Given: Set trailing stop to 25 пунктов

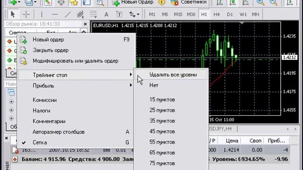Looking at the screenshot, I should [x=171, y=110].
